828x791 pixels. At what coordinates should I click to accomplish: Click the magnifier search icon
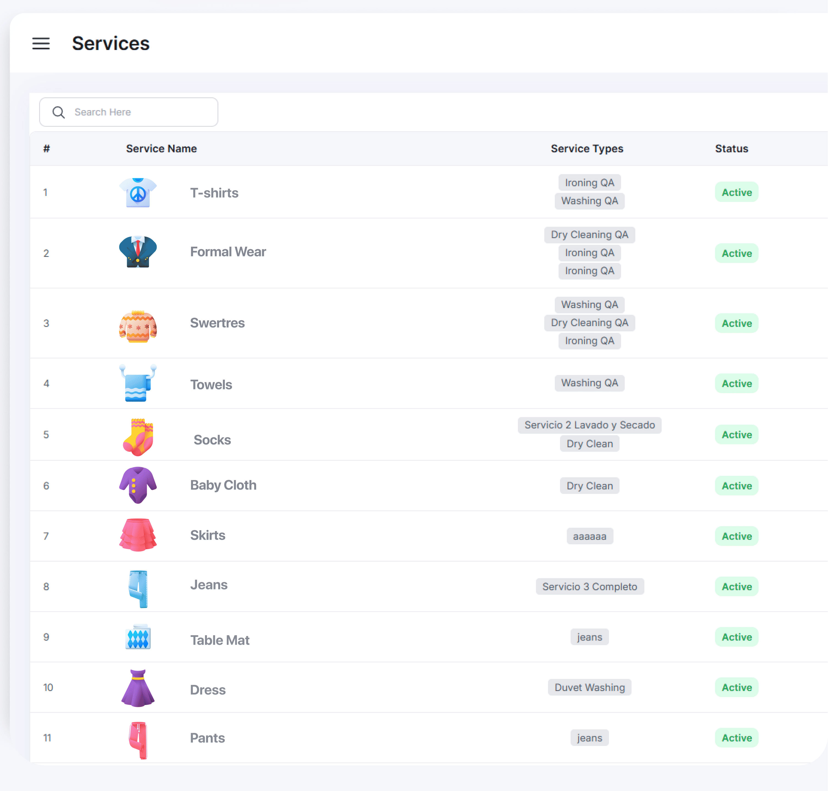tap(59, 112)
